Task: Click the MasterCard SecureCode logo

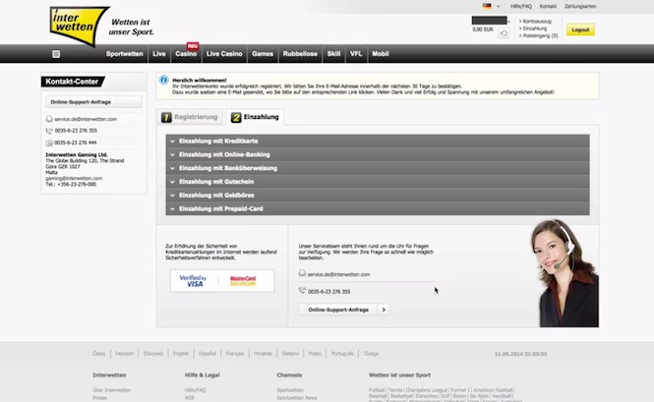Action: pos(242,281)
